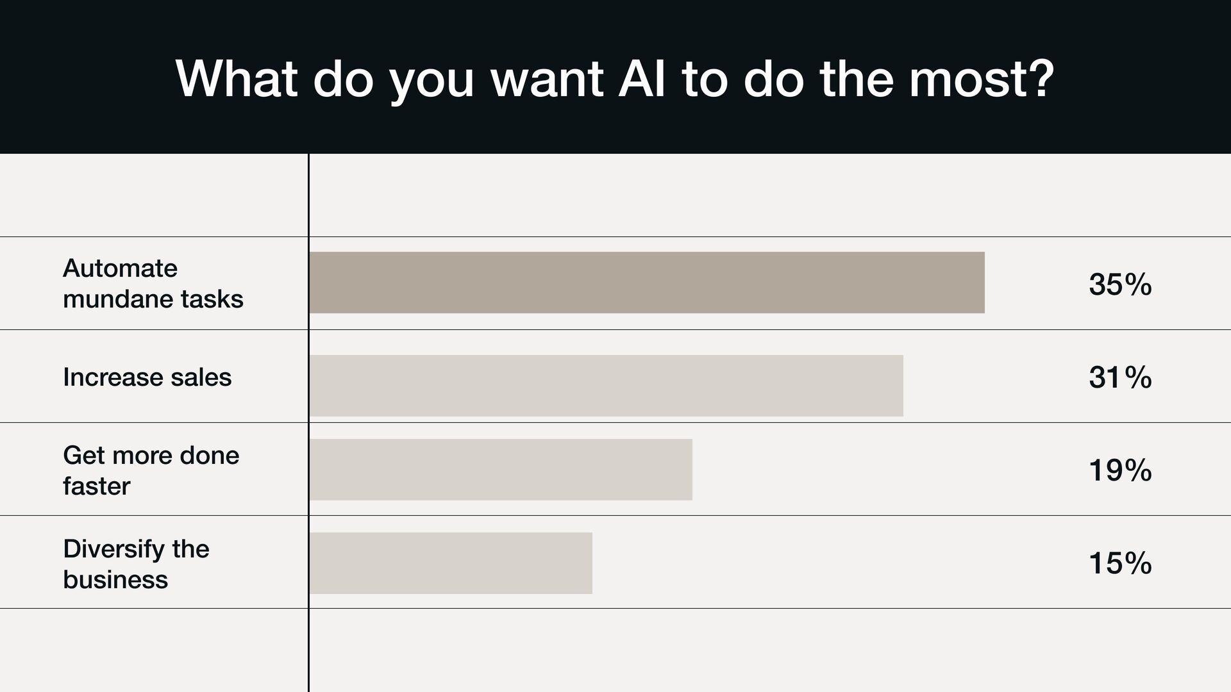
Task: Select the darkest bar for automating tasks
Action: coord(646,283)
